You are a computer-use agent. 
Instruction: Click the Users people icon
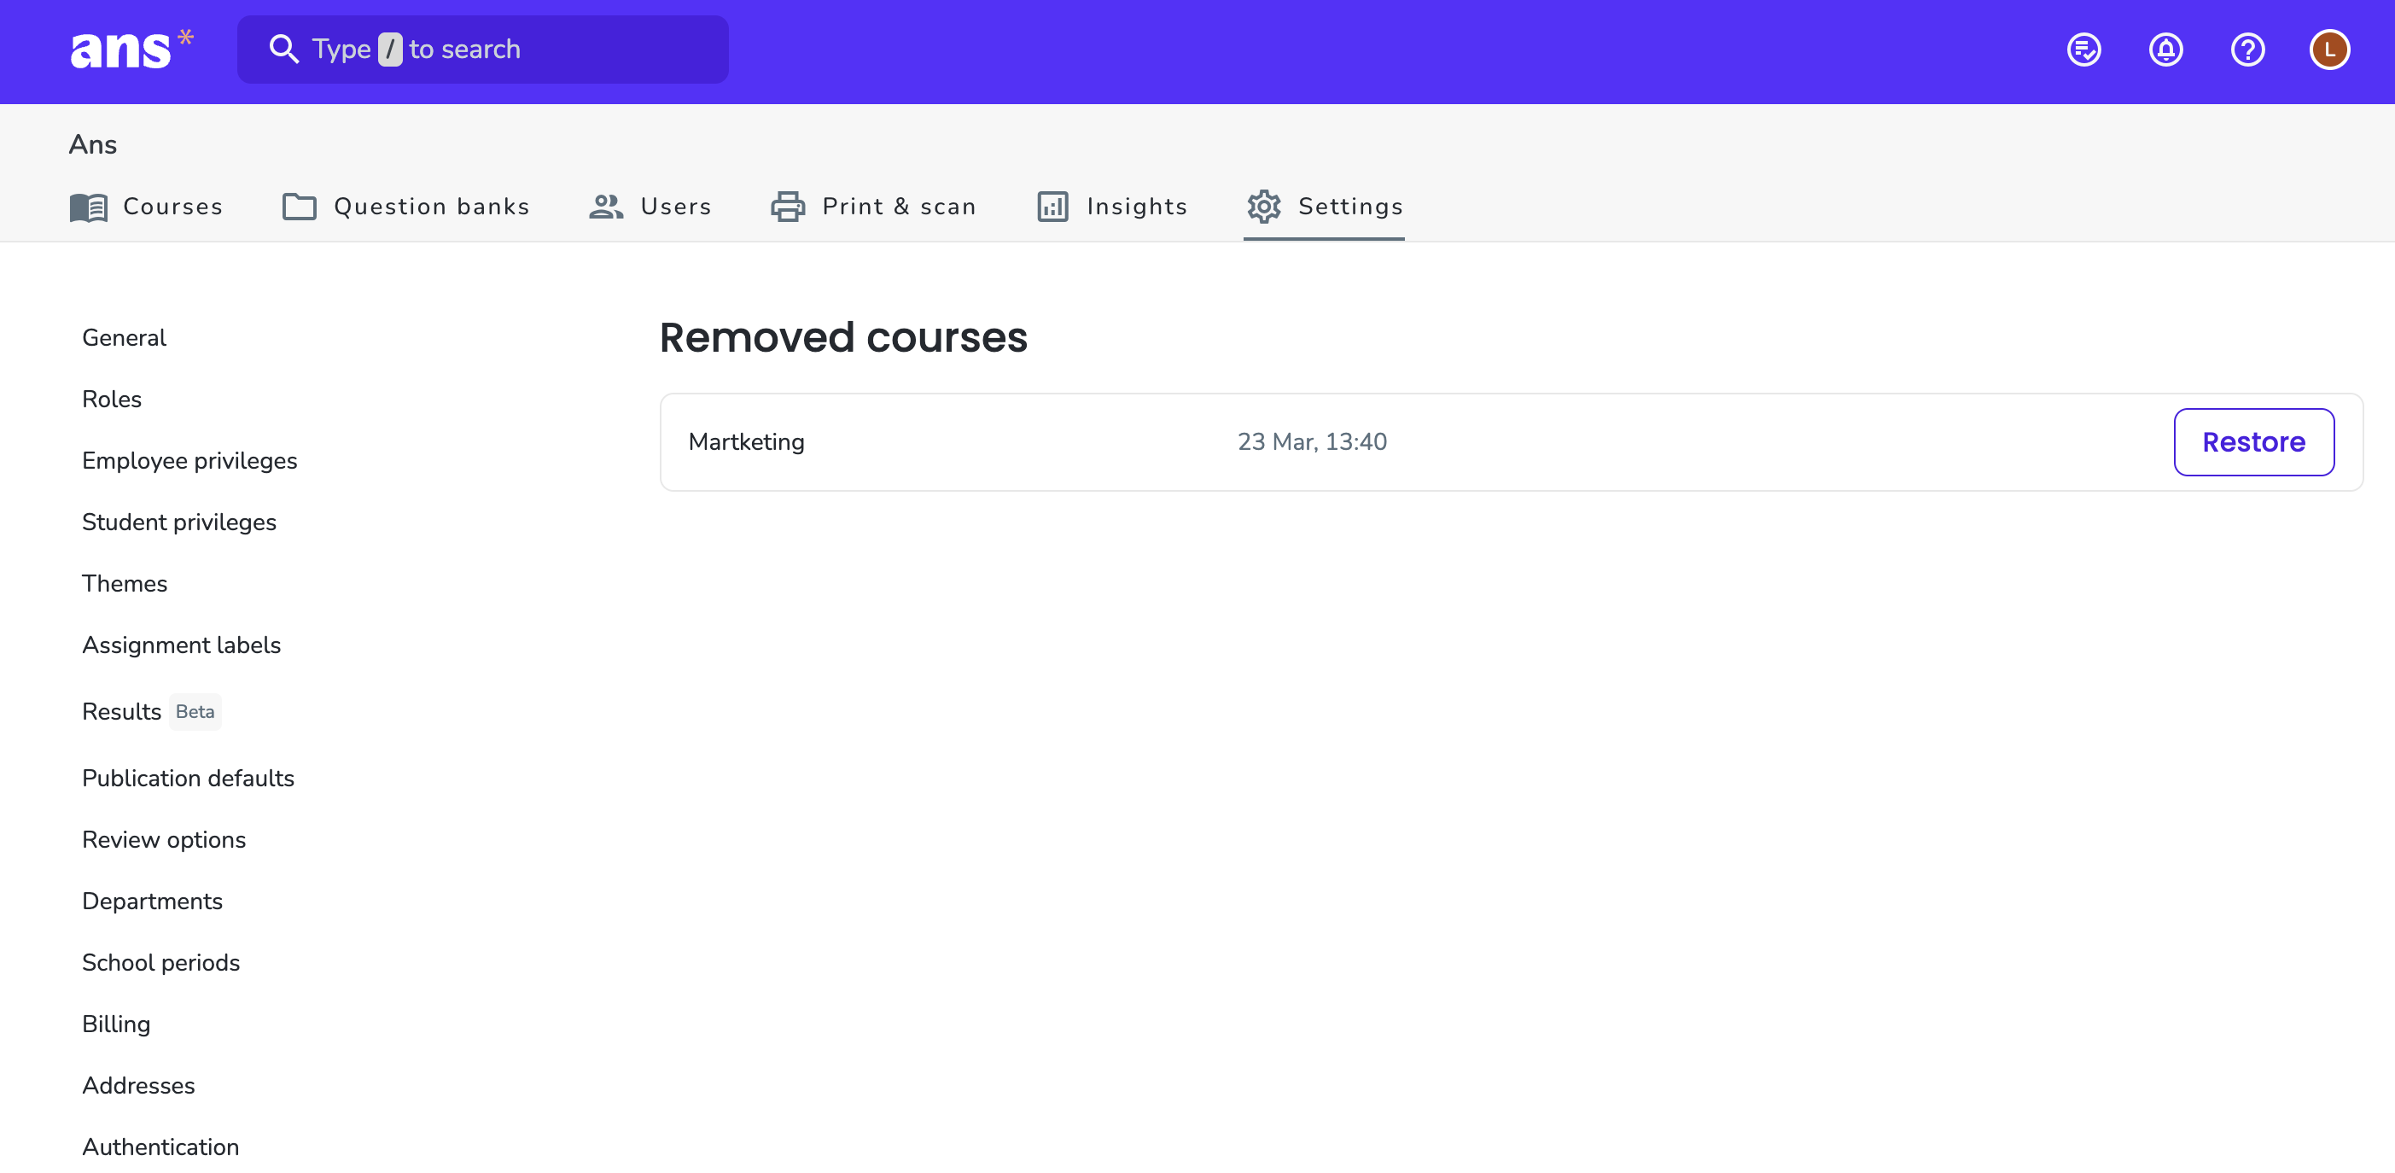tap(606, 207)
